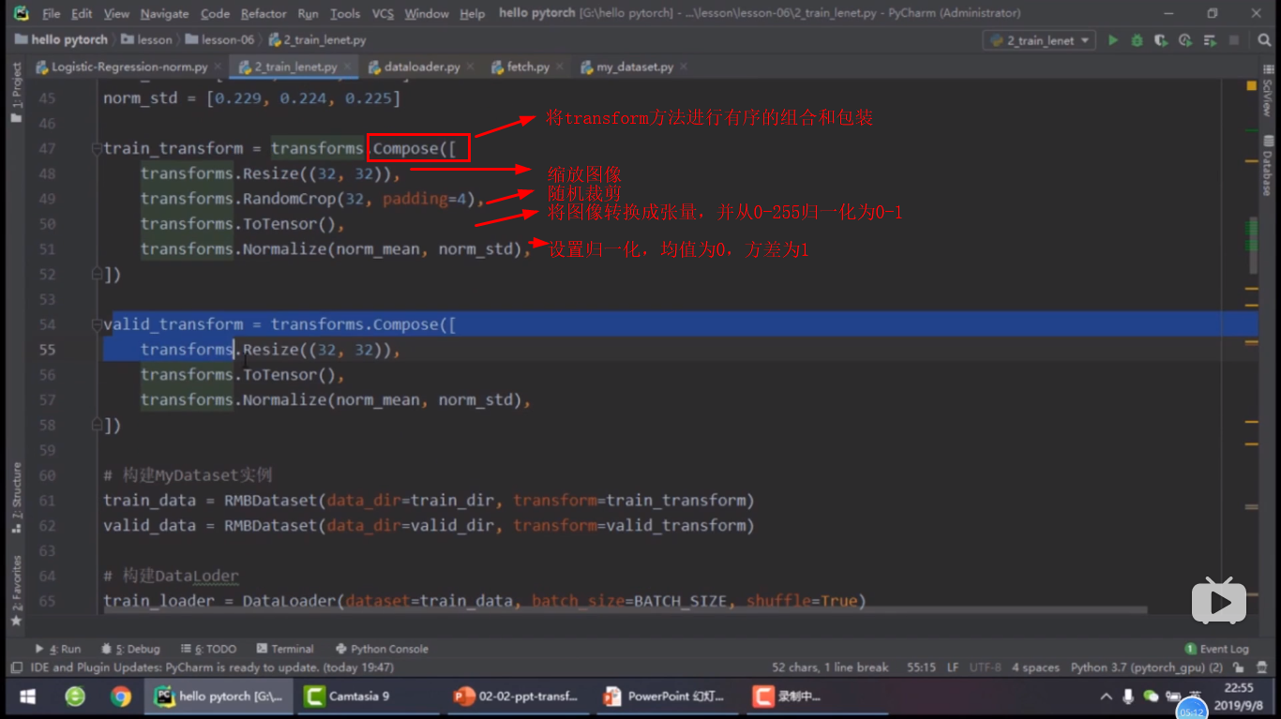This screenshot has width=1281, height=719.
Task: Close the Logistic-Regression-norm.py tab
Action: tap(218, 67)
